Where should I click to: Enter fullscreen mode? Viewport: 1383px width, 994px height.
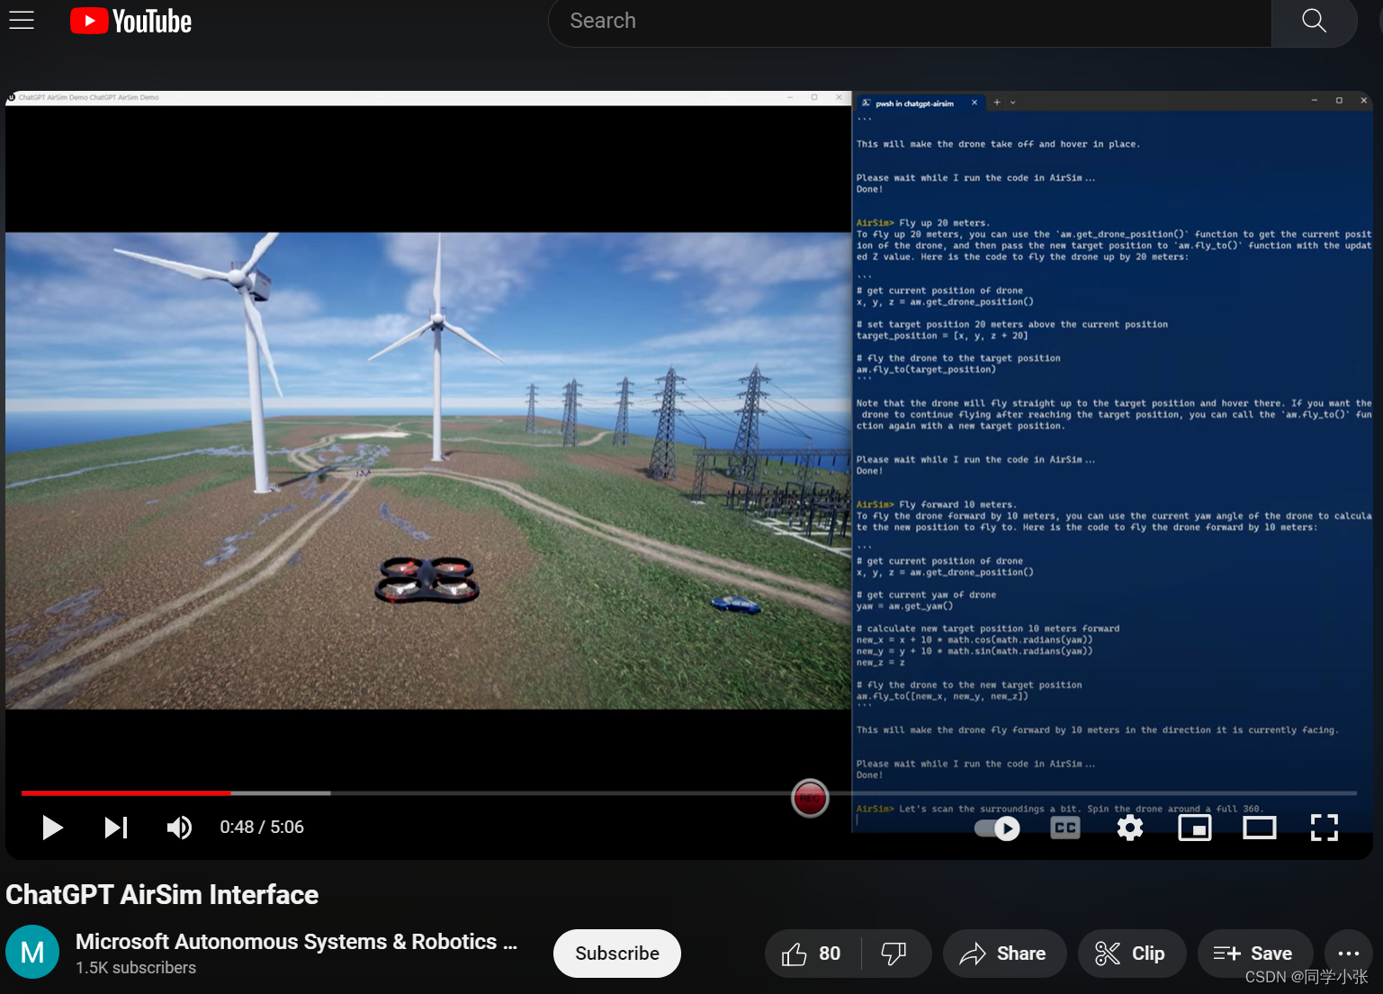tap(1325, 828)
